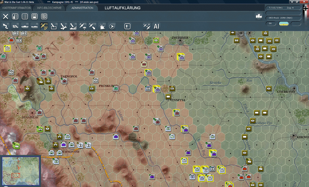Toggle the F5 air recon mode icon

(44, 26)
